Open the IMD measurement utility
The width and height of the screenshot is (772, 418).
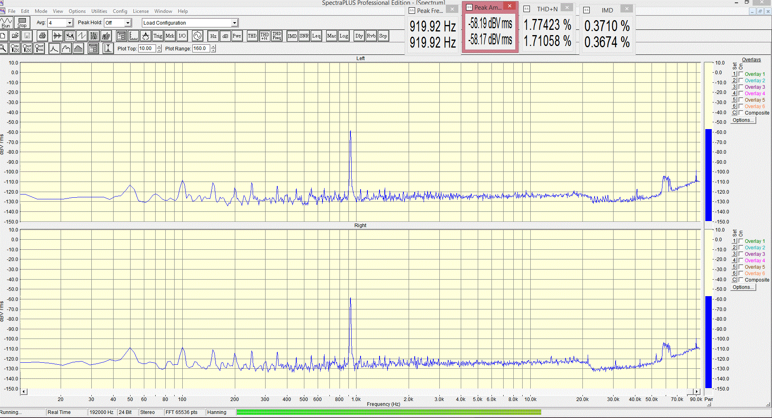292,36
